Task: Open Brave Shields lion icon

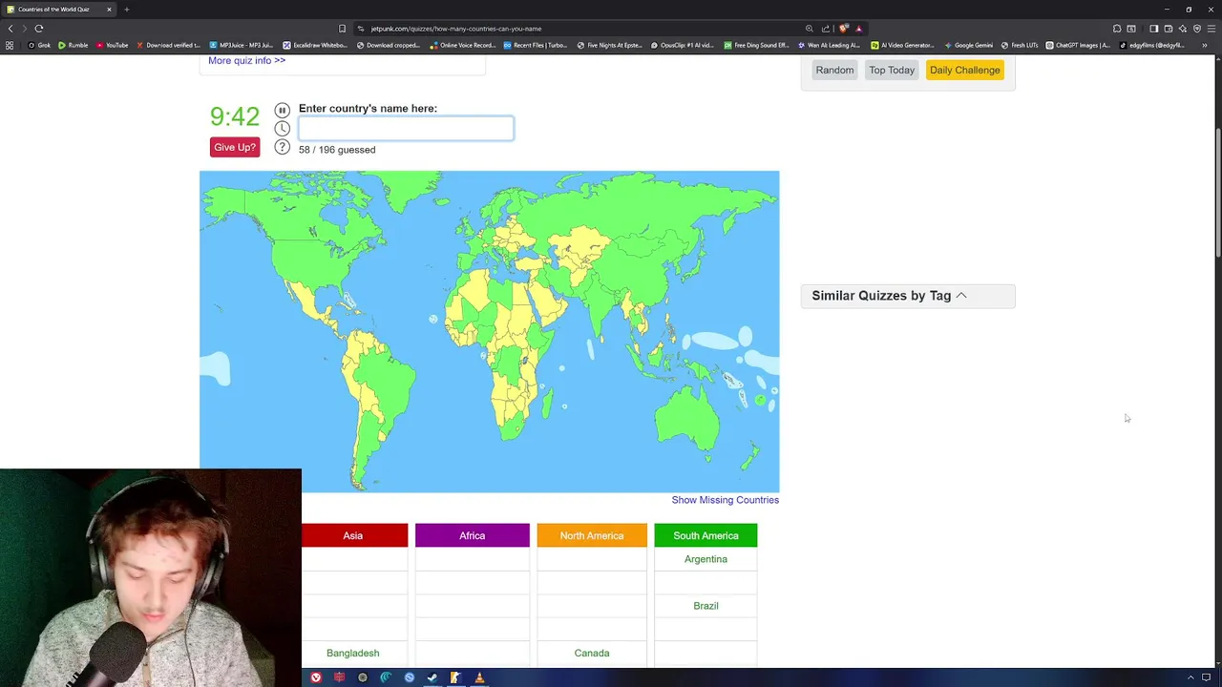Action: (844, 29)
